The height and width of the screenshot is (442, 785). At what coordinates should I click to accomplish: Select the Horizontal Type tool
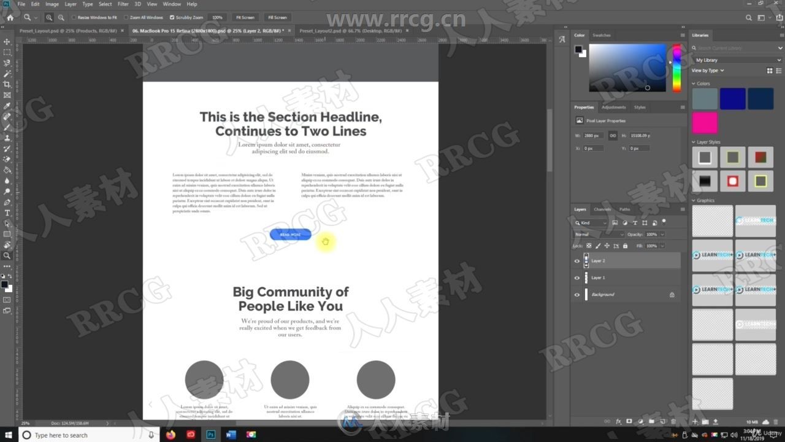click(x=7, y=212)
